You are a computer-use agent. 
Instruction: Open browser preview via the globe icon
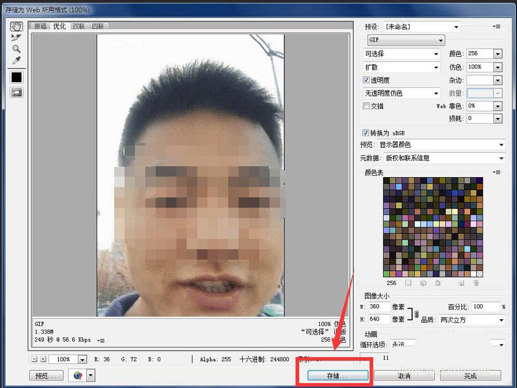point(78,375)
